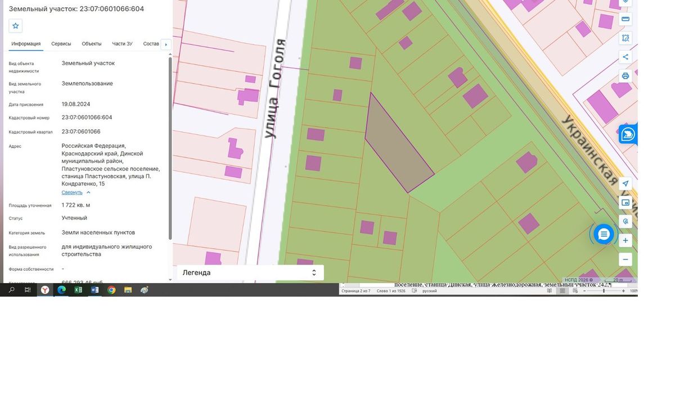Expand the Легенда dropdown
This screenshot has width=675, height=405.
coord(250,272)
